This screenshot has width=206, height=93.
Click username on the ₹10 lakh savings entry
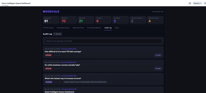(x=68, y=49)
